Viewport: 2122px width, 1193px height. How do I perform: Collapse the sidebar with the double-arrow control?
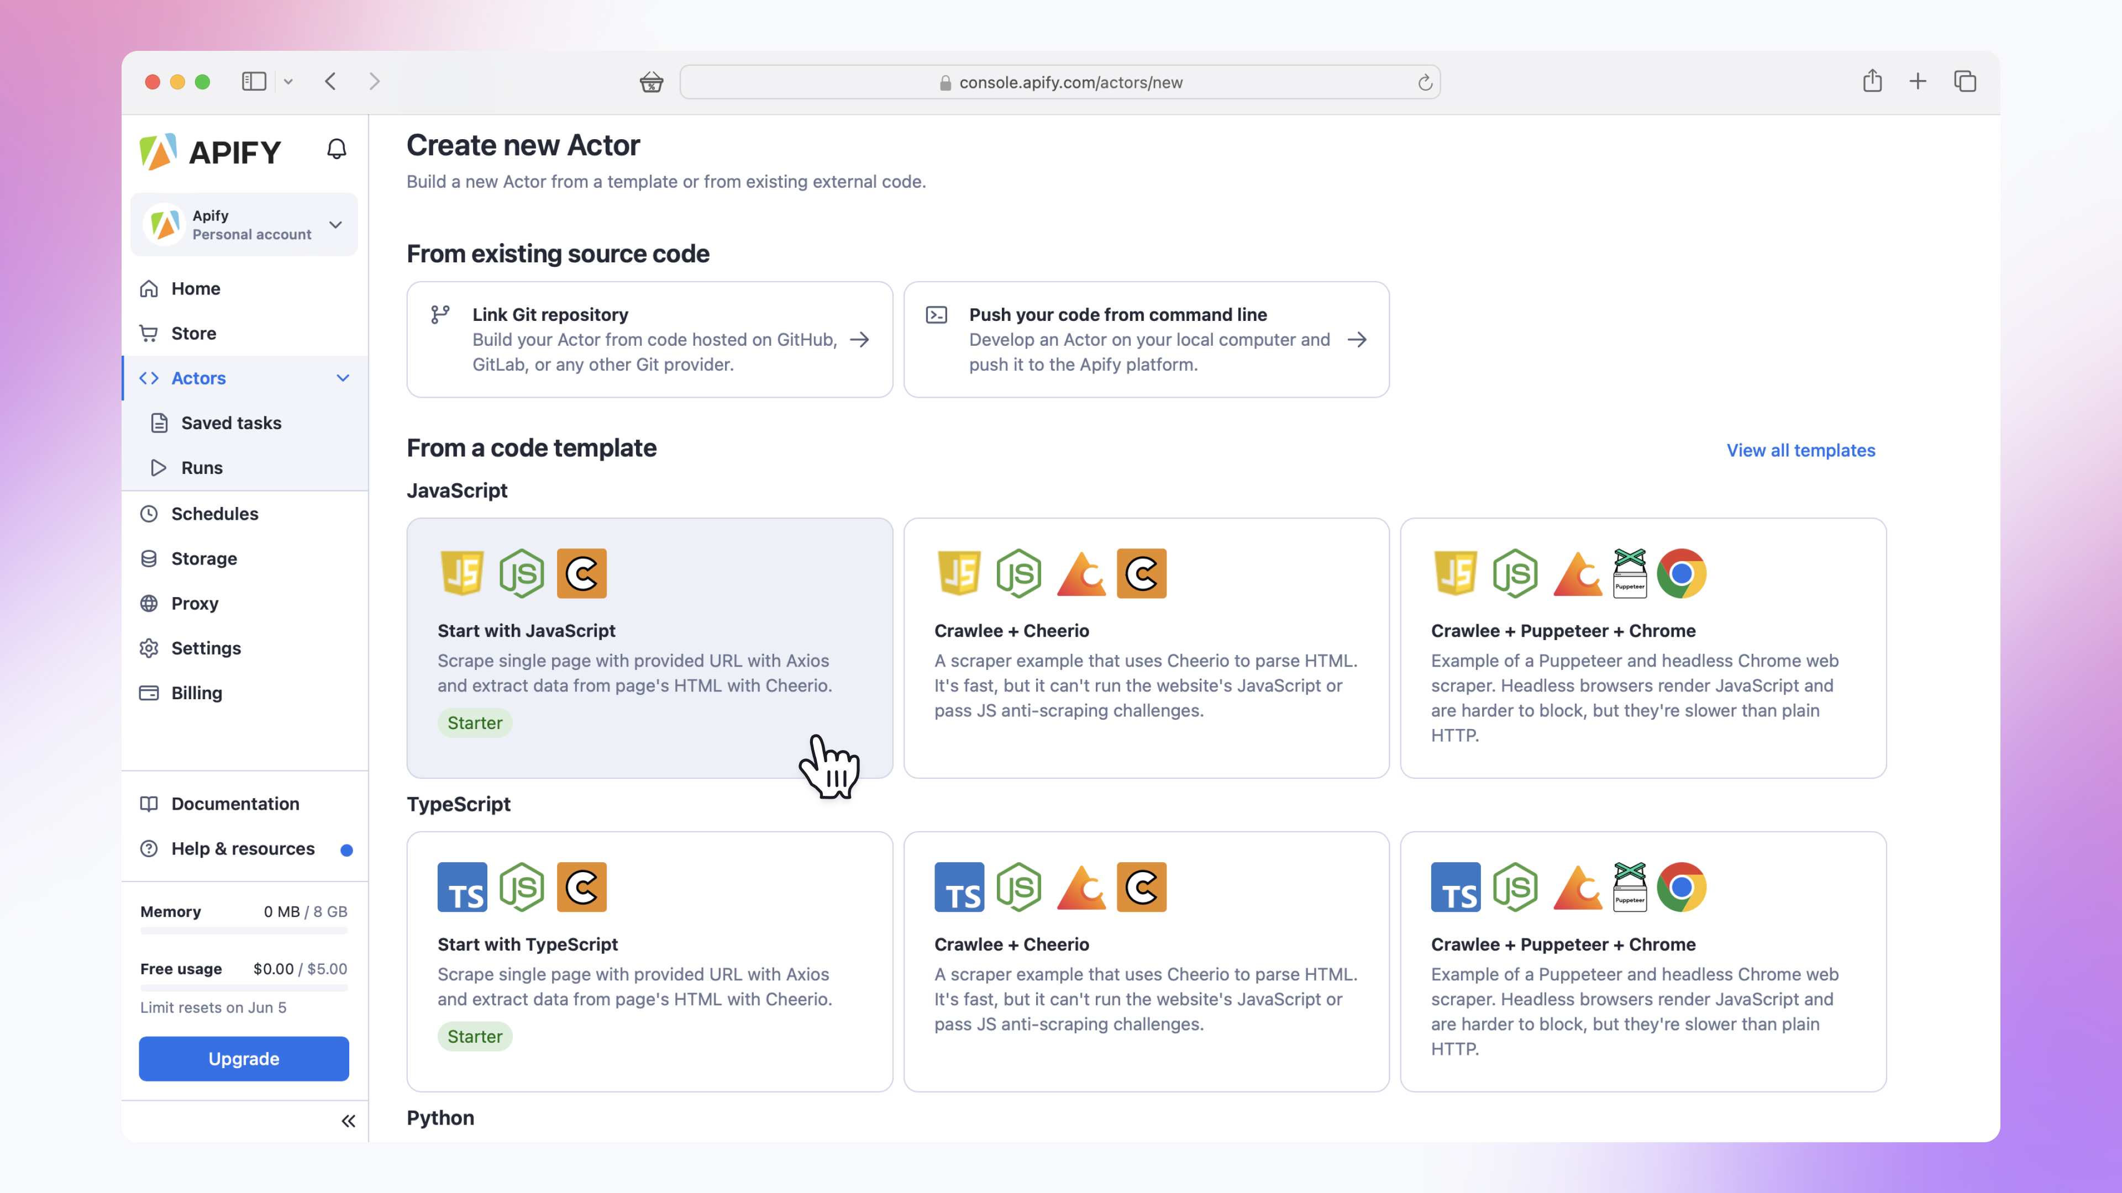[x=348, y=1121]
